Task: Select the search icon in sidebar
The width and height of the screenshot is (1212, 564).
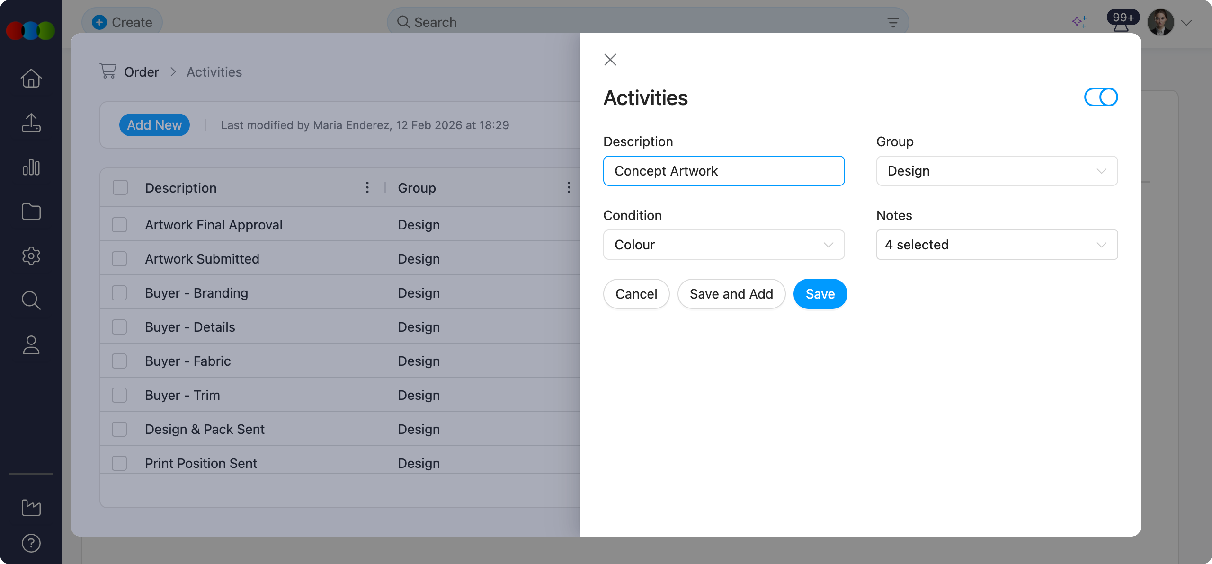Action: point(31,300)
